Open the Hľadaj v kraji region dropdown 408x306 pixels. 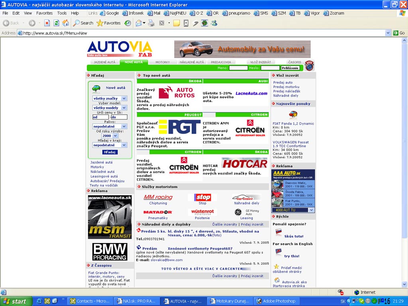(110, 145)
